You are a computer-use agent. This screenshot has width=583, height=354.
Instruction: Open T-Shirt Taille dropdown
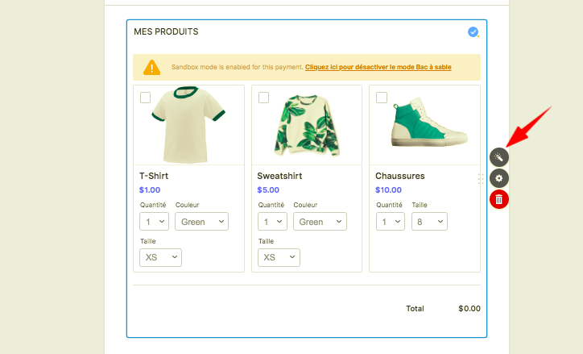tap(160, 257)
